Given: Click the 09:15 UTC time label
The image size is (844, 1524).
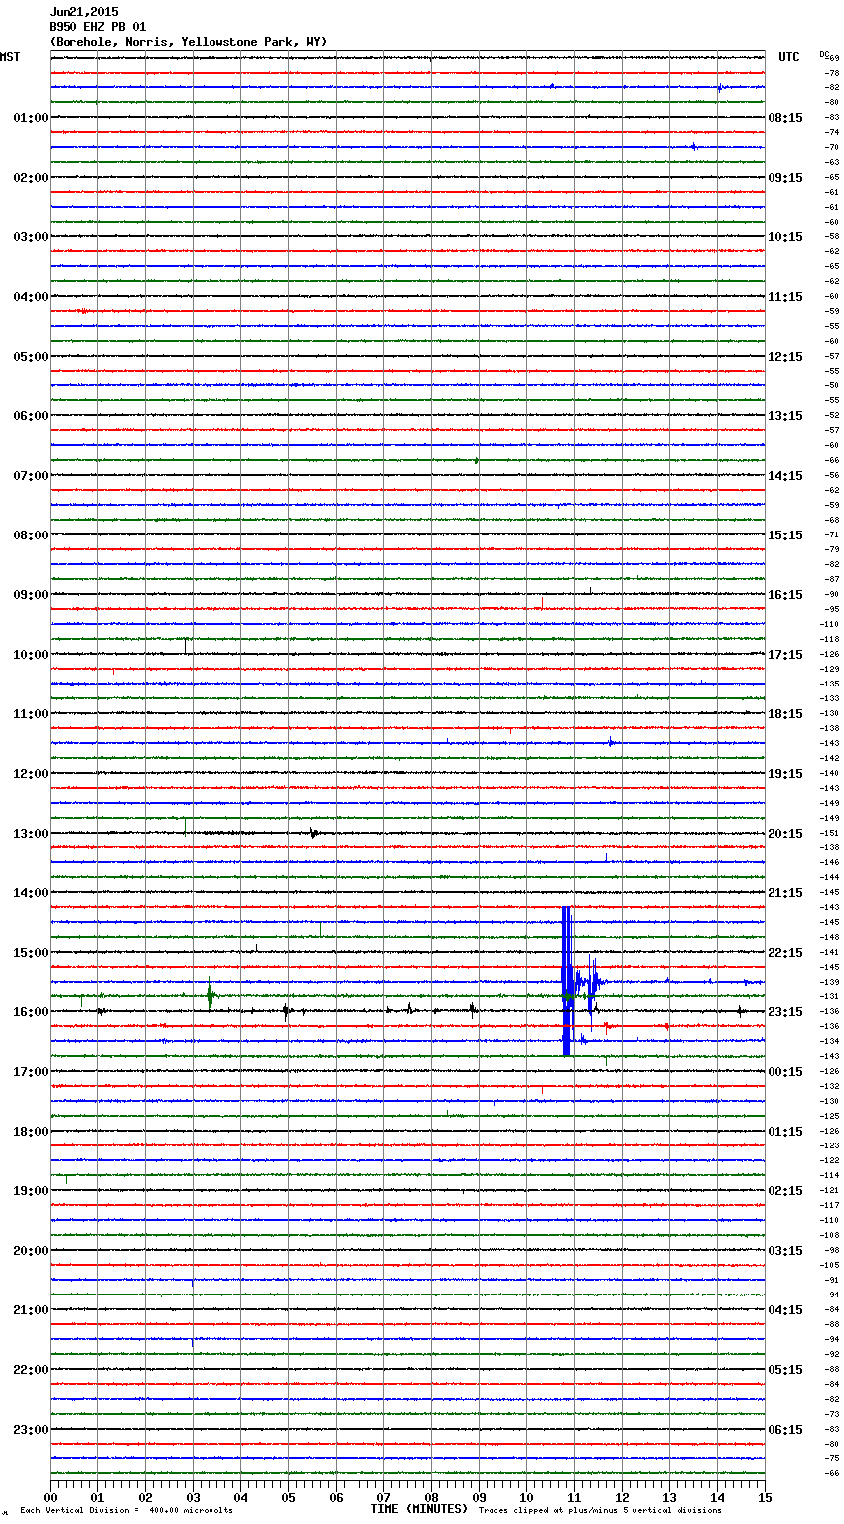Looking at the screenshot, I should [785, 178].
